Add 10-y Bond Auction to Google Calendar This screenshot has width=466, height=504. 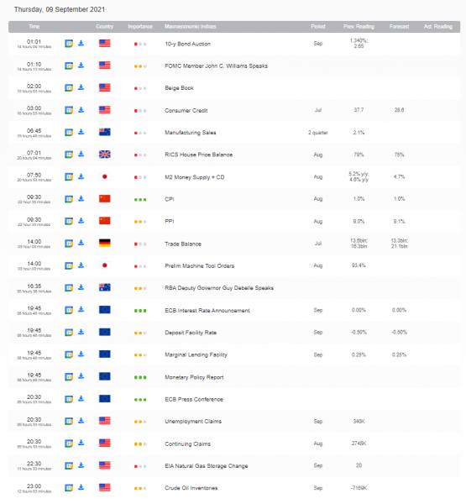(x=69, y=44)
